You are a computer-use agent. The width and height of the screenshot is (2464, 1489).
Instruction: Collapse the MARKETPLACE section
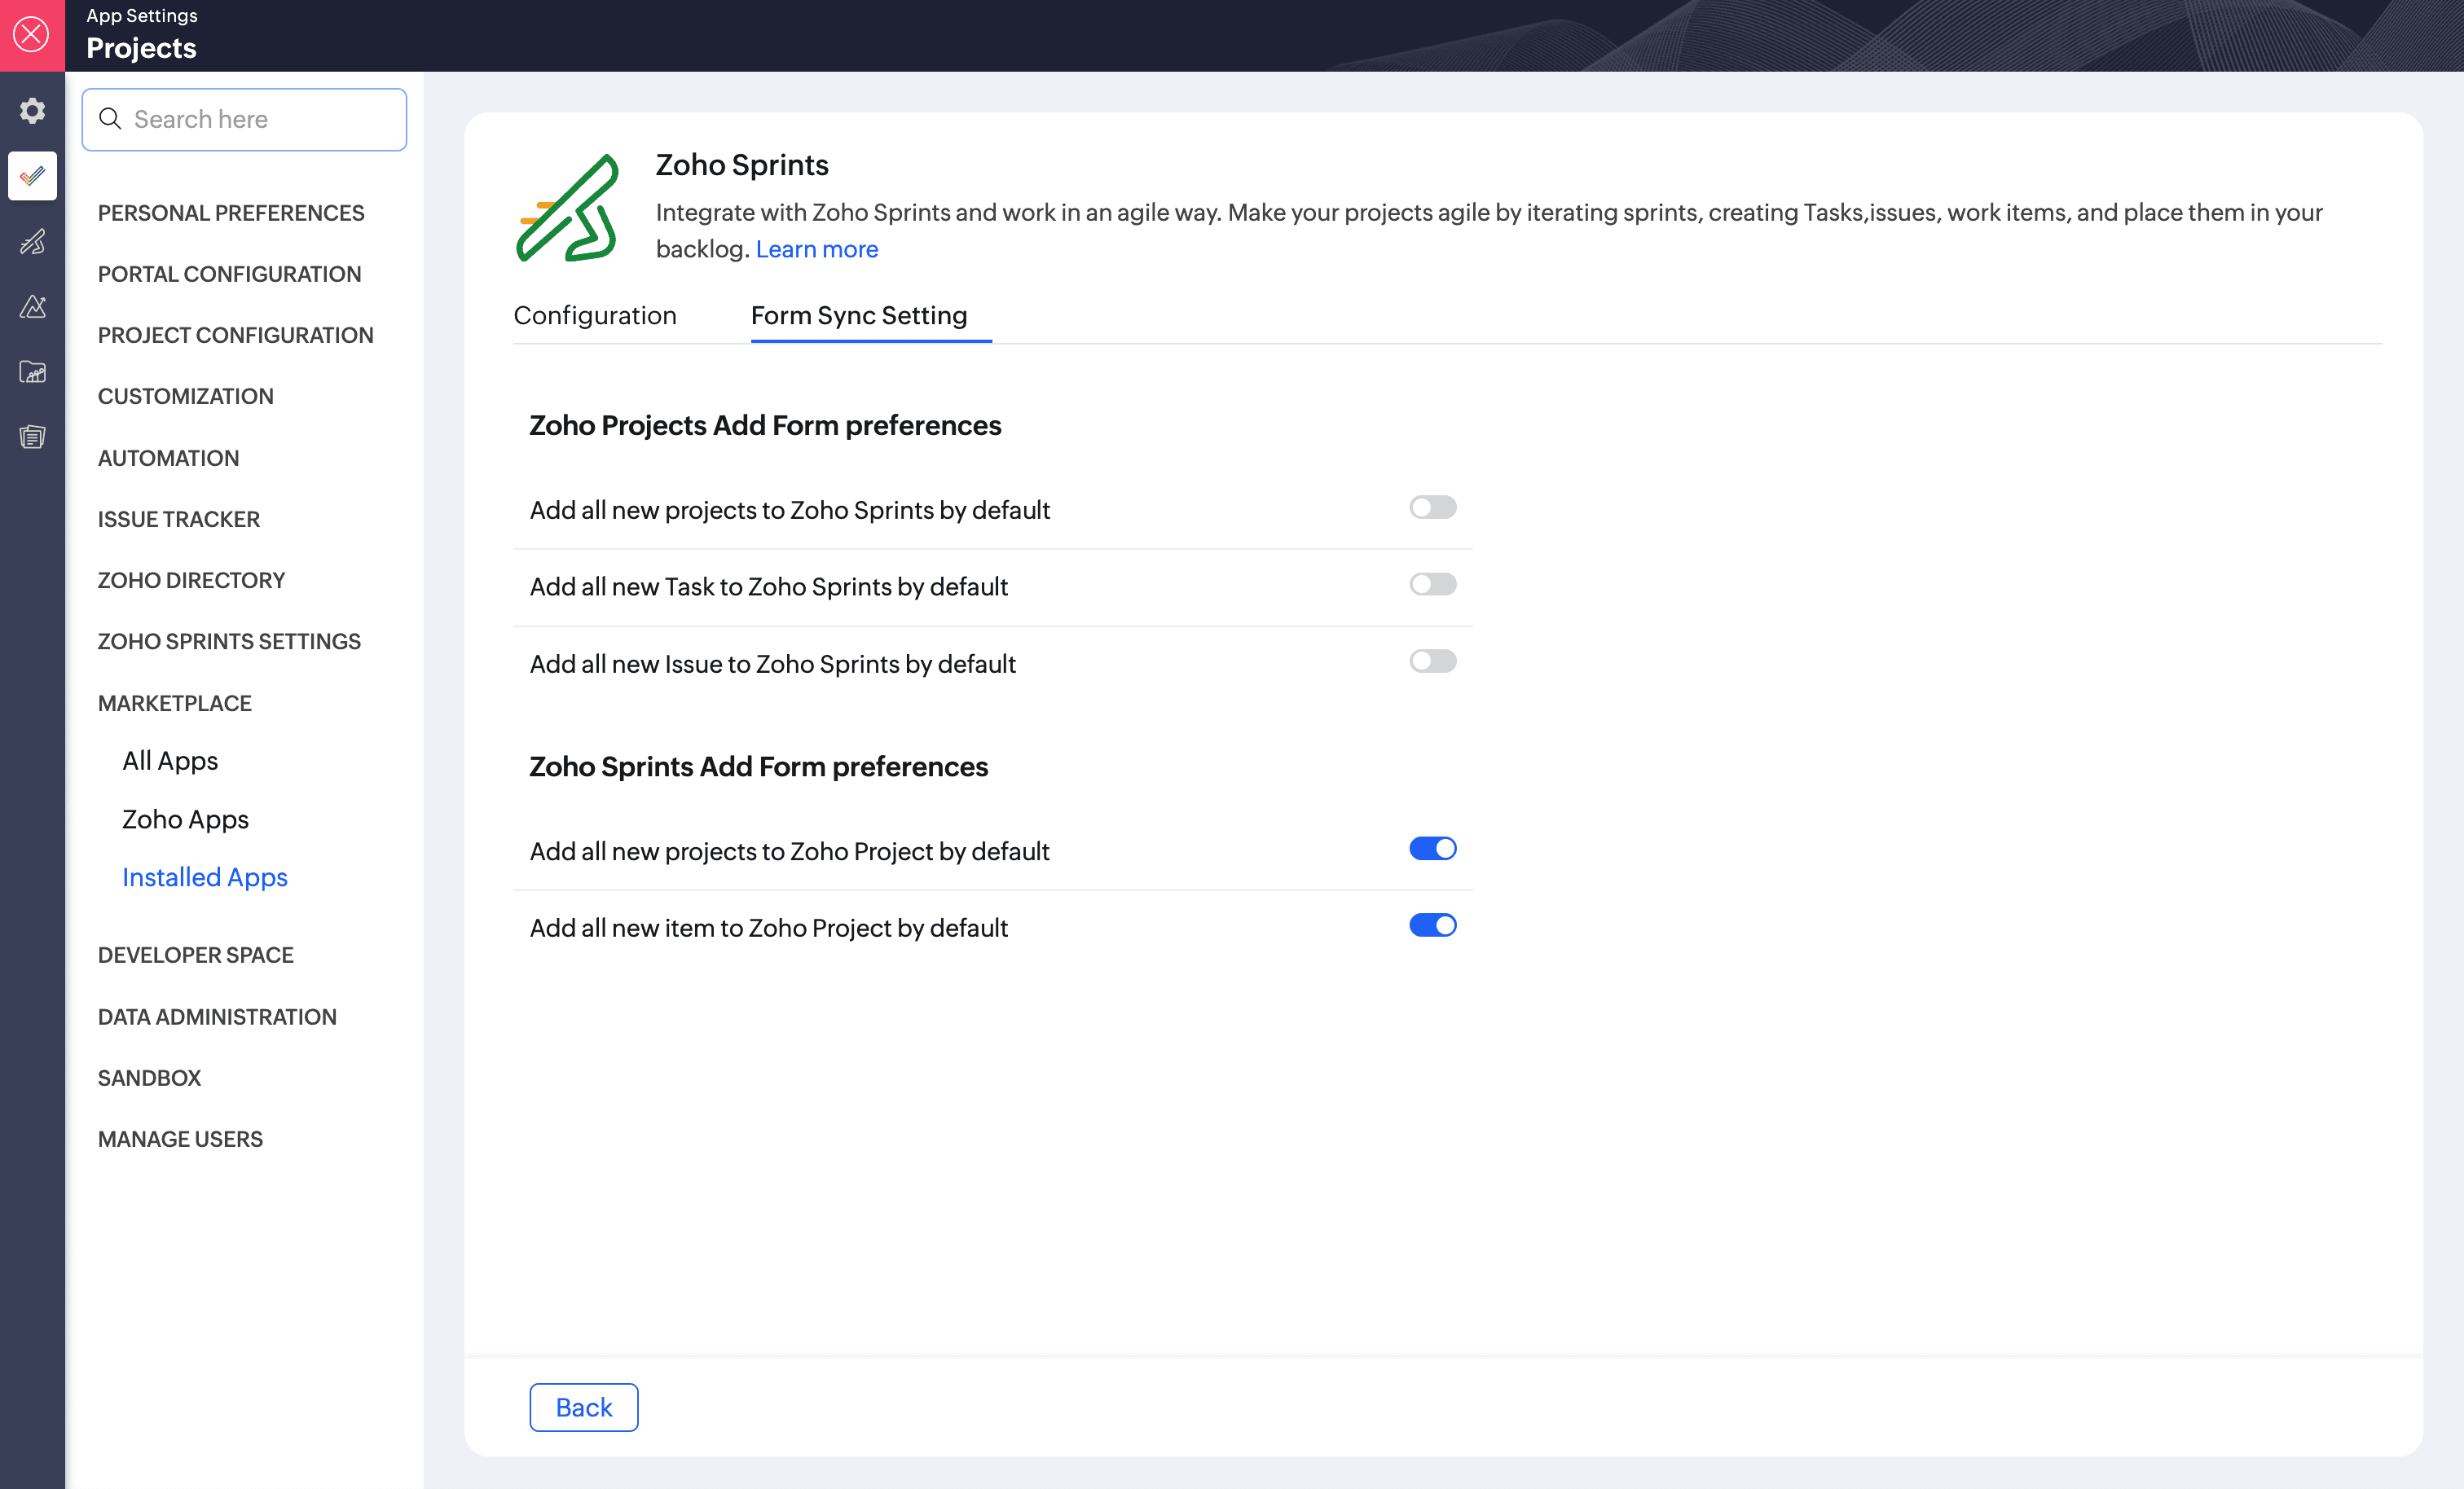click(x=175, y=703)
